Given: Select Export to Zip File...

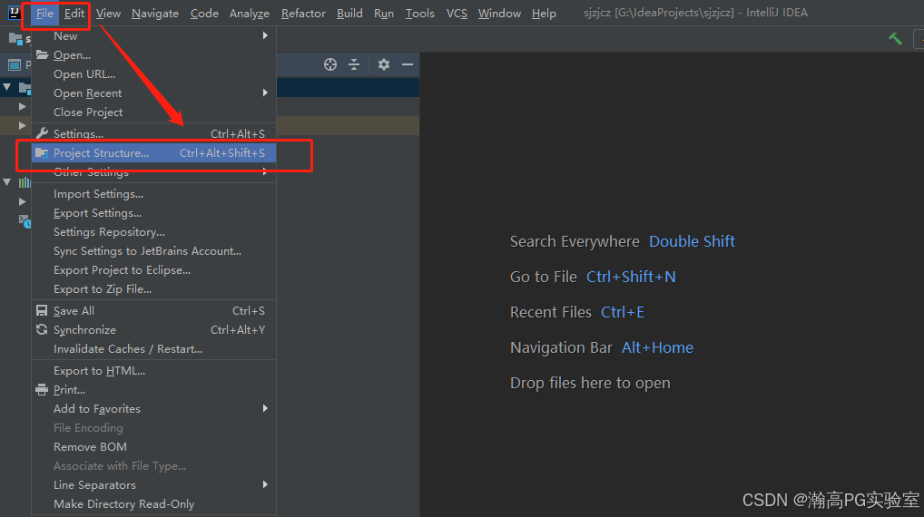Looking at the screenshot, I should coord(153,289).
